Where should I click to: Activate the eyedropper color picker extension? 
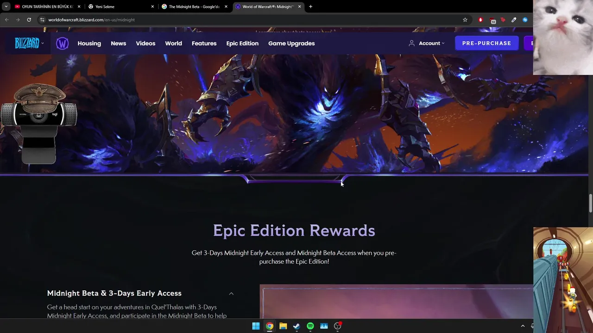[514, 20]
